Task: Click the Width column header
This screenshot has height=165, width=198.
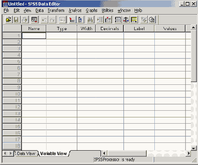Action: pos(86,28)
